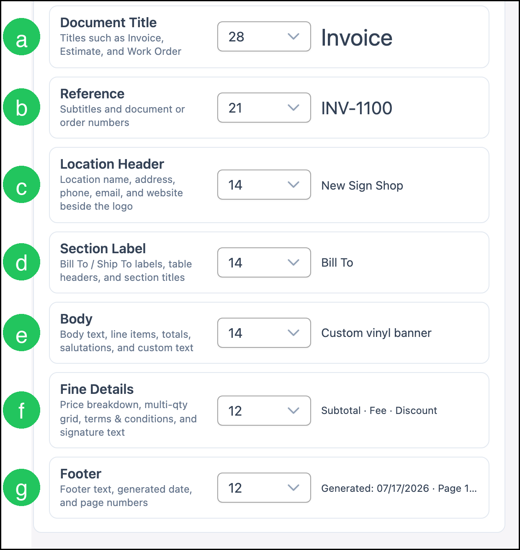The image size is (520, 550).
Task: Click description "Price breakdown, multi-qty grid..."
Action: (x=128, y=419)
